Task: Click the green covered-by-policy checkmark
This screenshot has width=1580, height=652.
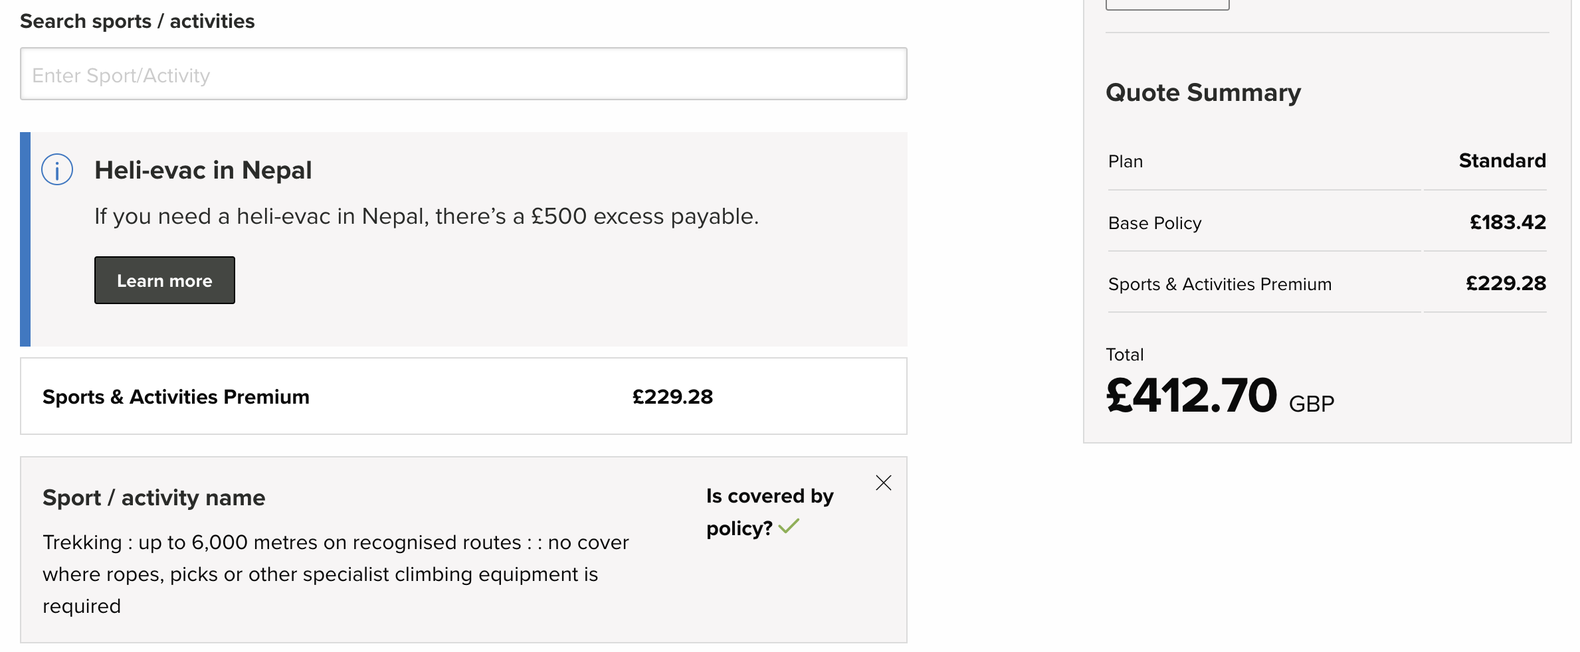Action: click(789, 527)
